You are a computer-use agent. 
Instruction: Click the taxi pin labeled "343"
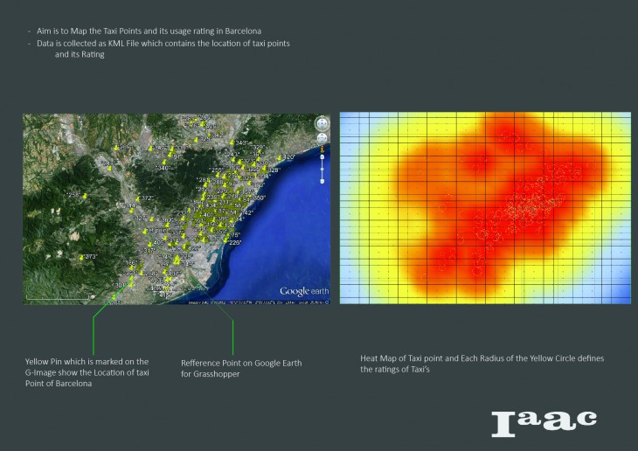pos(232,142)
